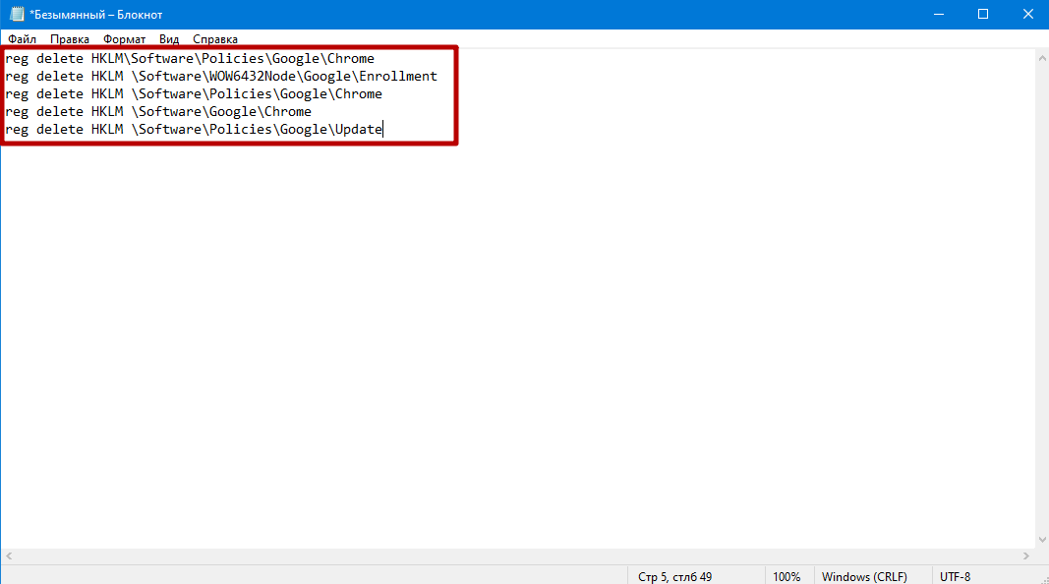Click the UTF-8 encoding indicator
Viewport: 1049px width, 584px height.
(x=955, y=576)
